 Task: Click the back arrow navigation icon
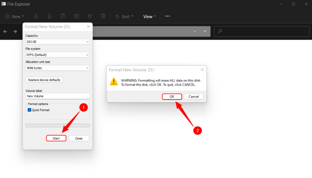[5, 31]
